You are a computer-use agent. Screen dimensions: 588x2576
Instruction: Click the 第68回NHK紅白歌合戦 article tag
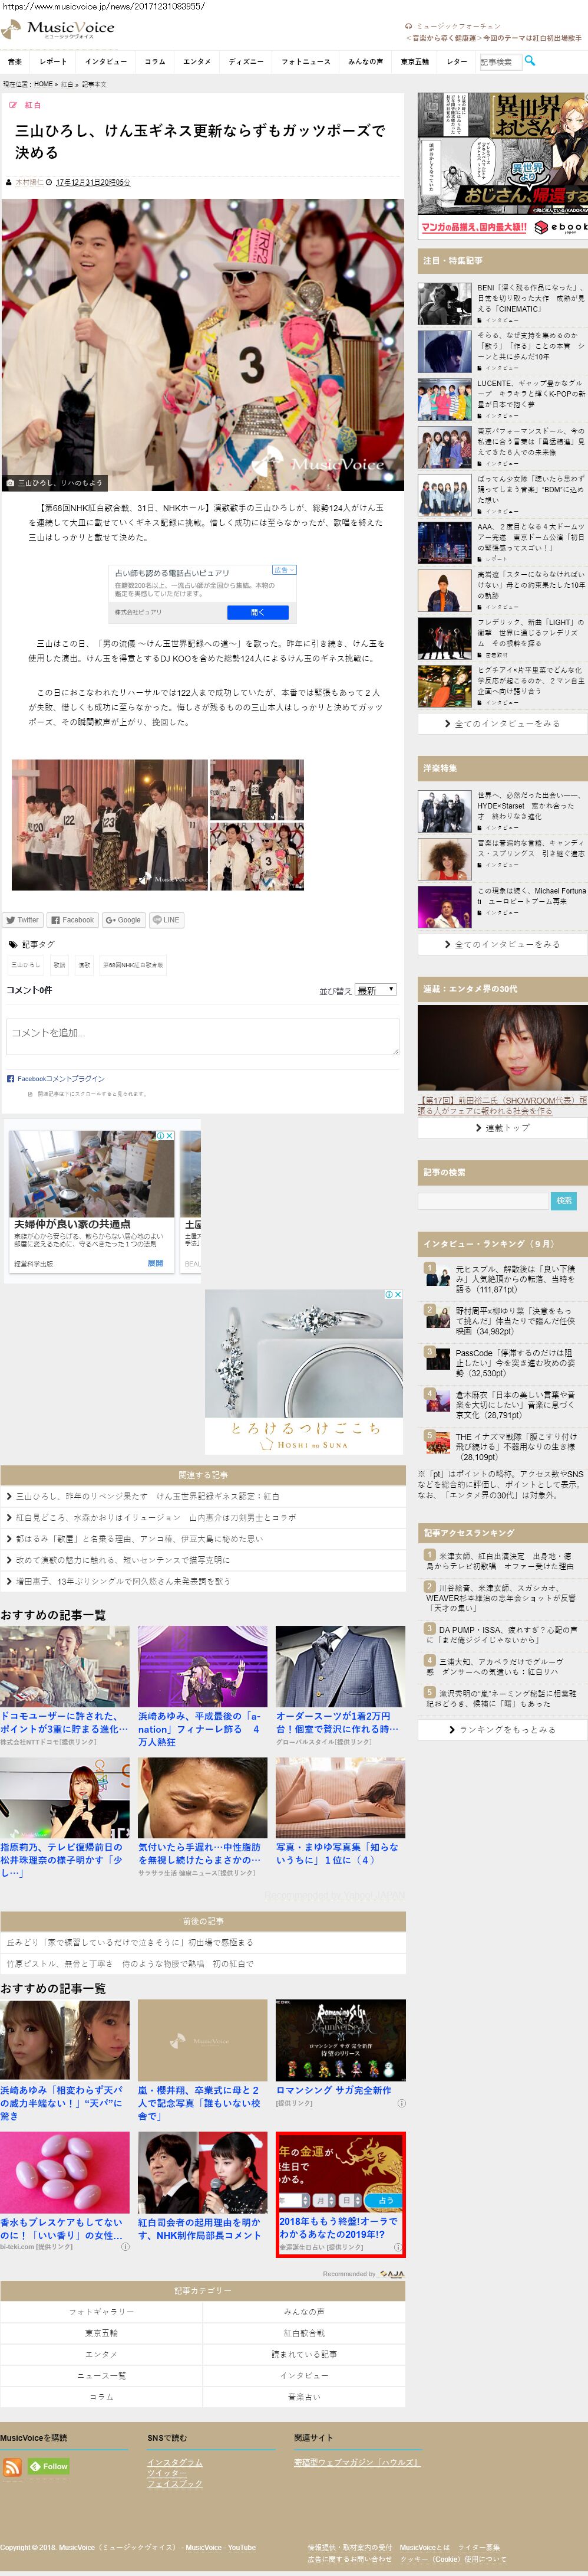point(133,965)
